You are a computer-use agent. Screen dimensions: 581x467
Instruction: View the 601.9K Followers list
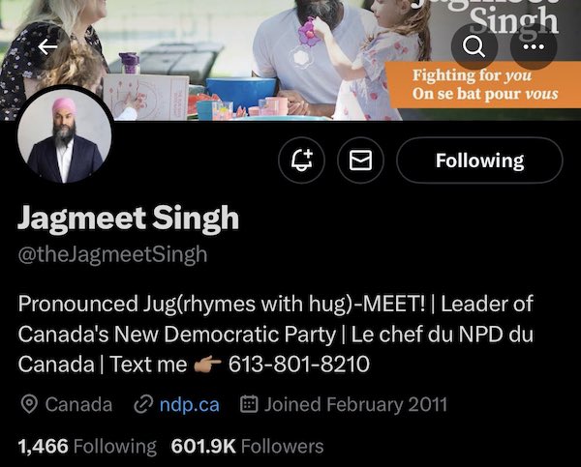pyautogui.click(x=247, y=447)
